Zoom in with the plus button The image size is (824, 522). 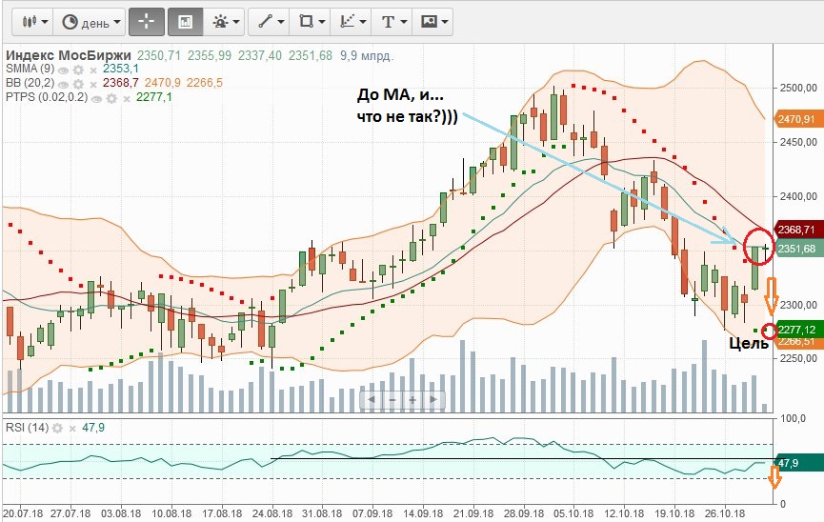412,400
